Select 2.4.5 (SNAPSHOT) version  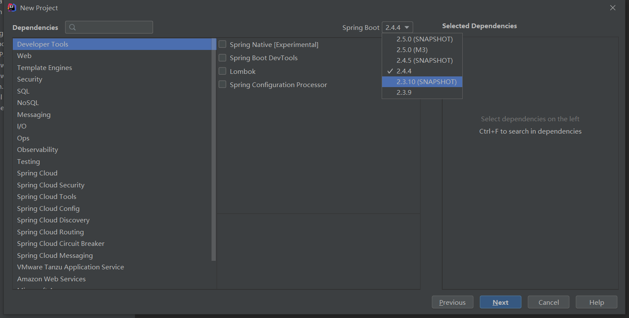(x=424, y=60)
